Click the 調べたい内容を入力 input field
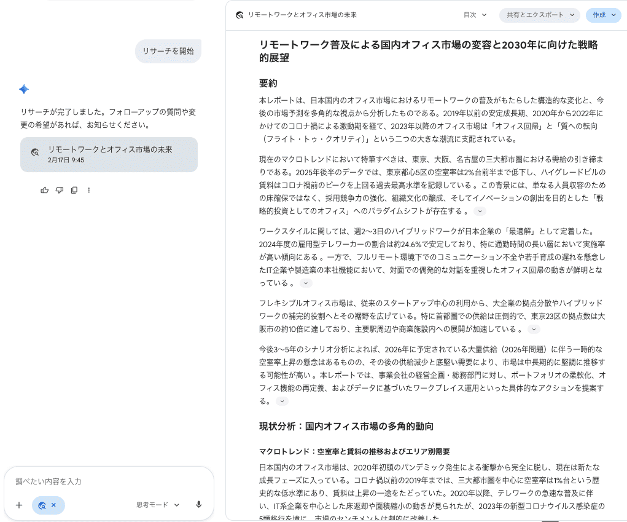Viewport: 627px width, 522px height. (109, 481)
